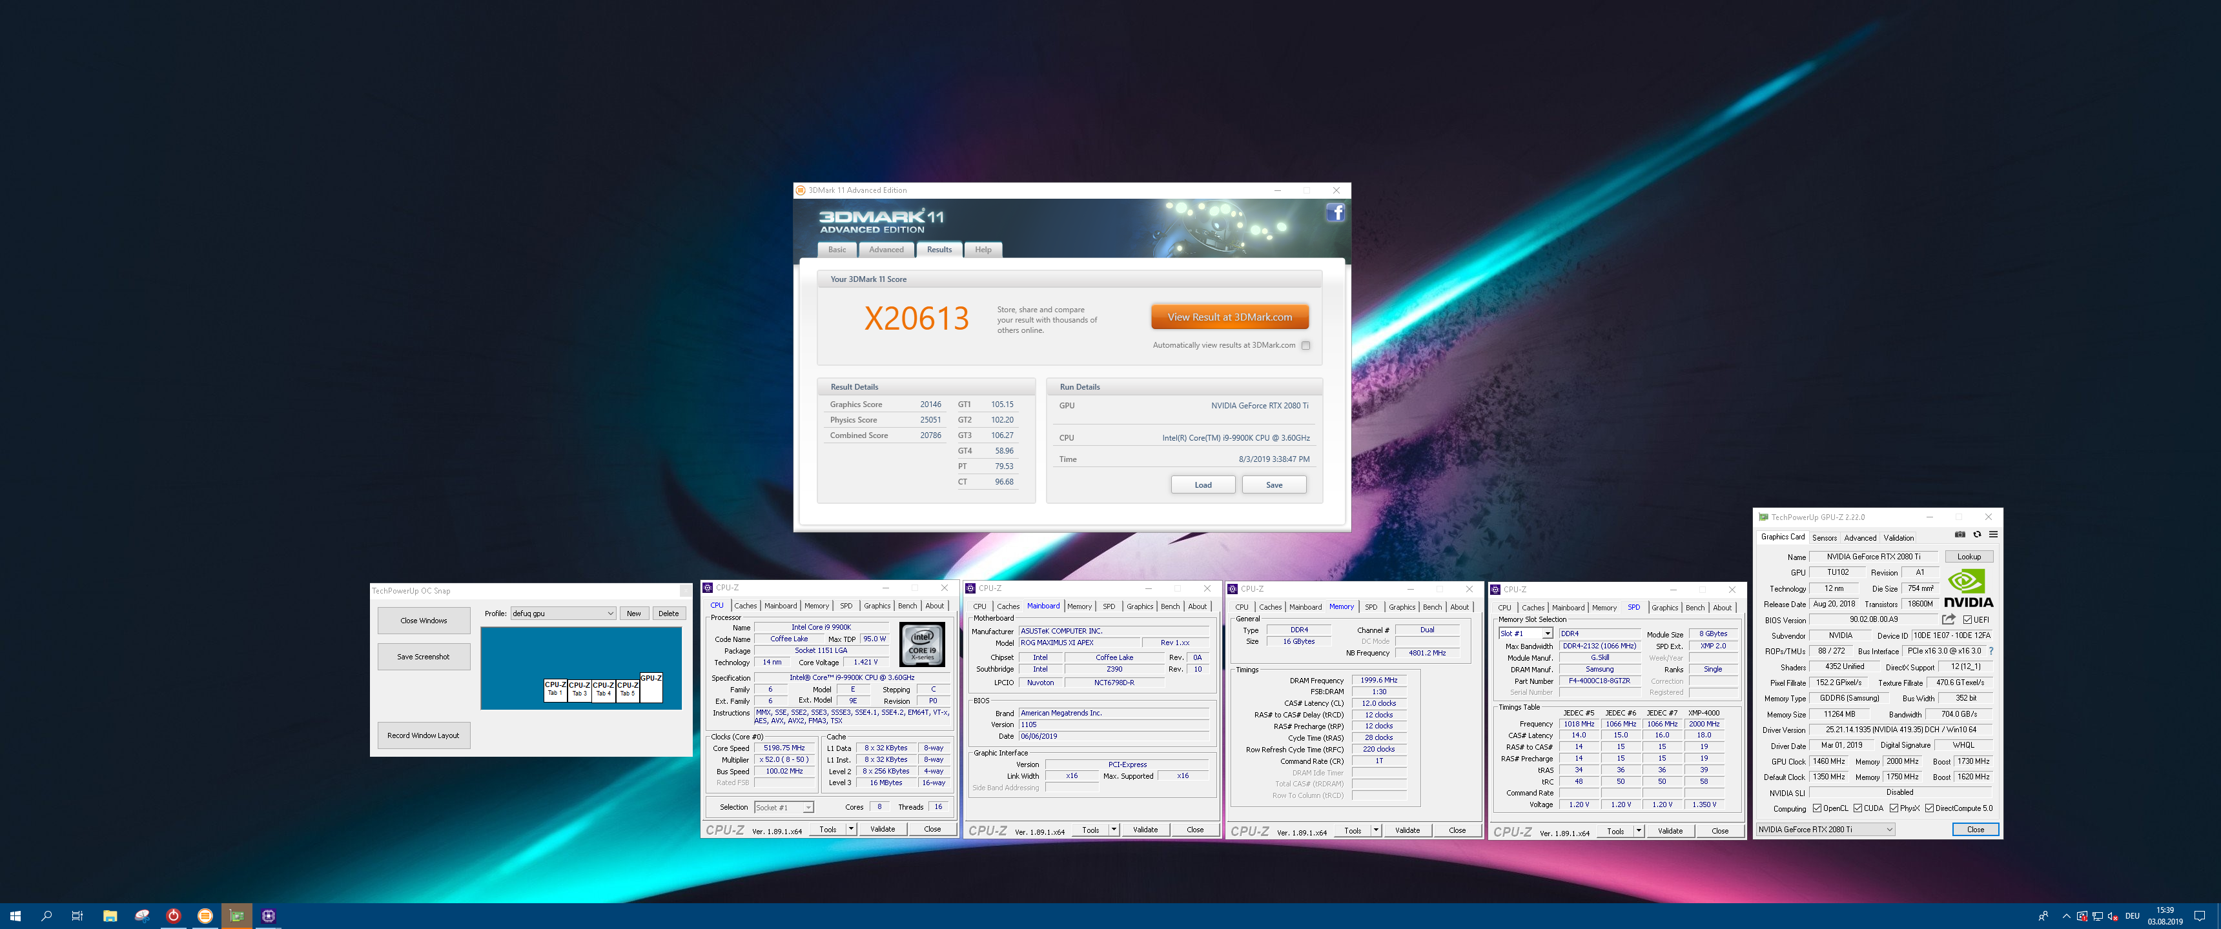Image resolution: width=2221 pixels, height=929 pixels.
Task: Click DEU input language indicator
Action: point(2132,916)
